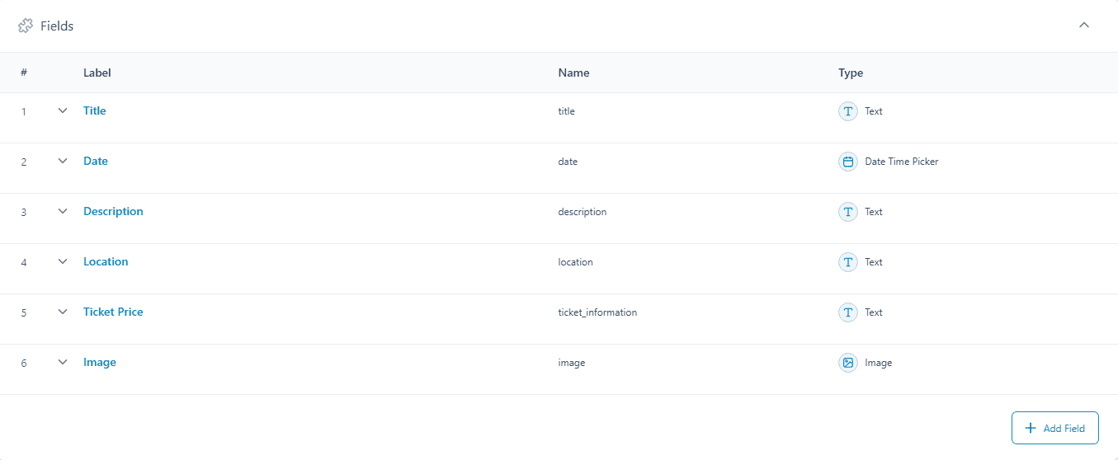Image resolution: width=1118 pixels, height=460 pixels.
Task: Open the Location field label link
Action: pyautogui.click(x=106, y=261)
